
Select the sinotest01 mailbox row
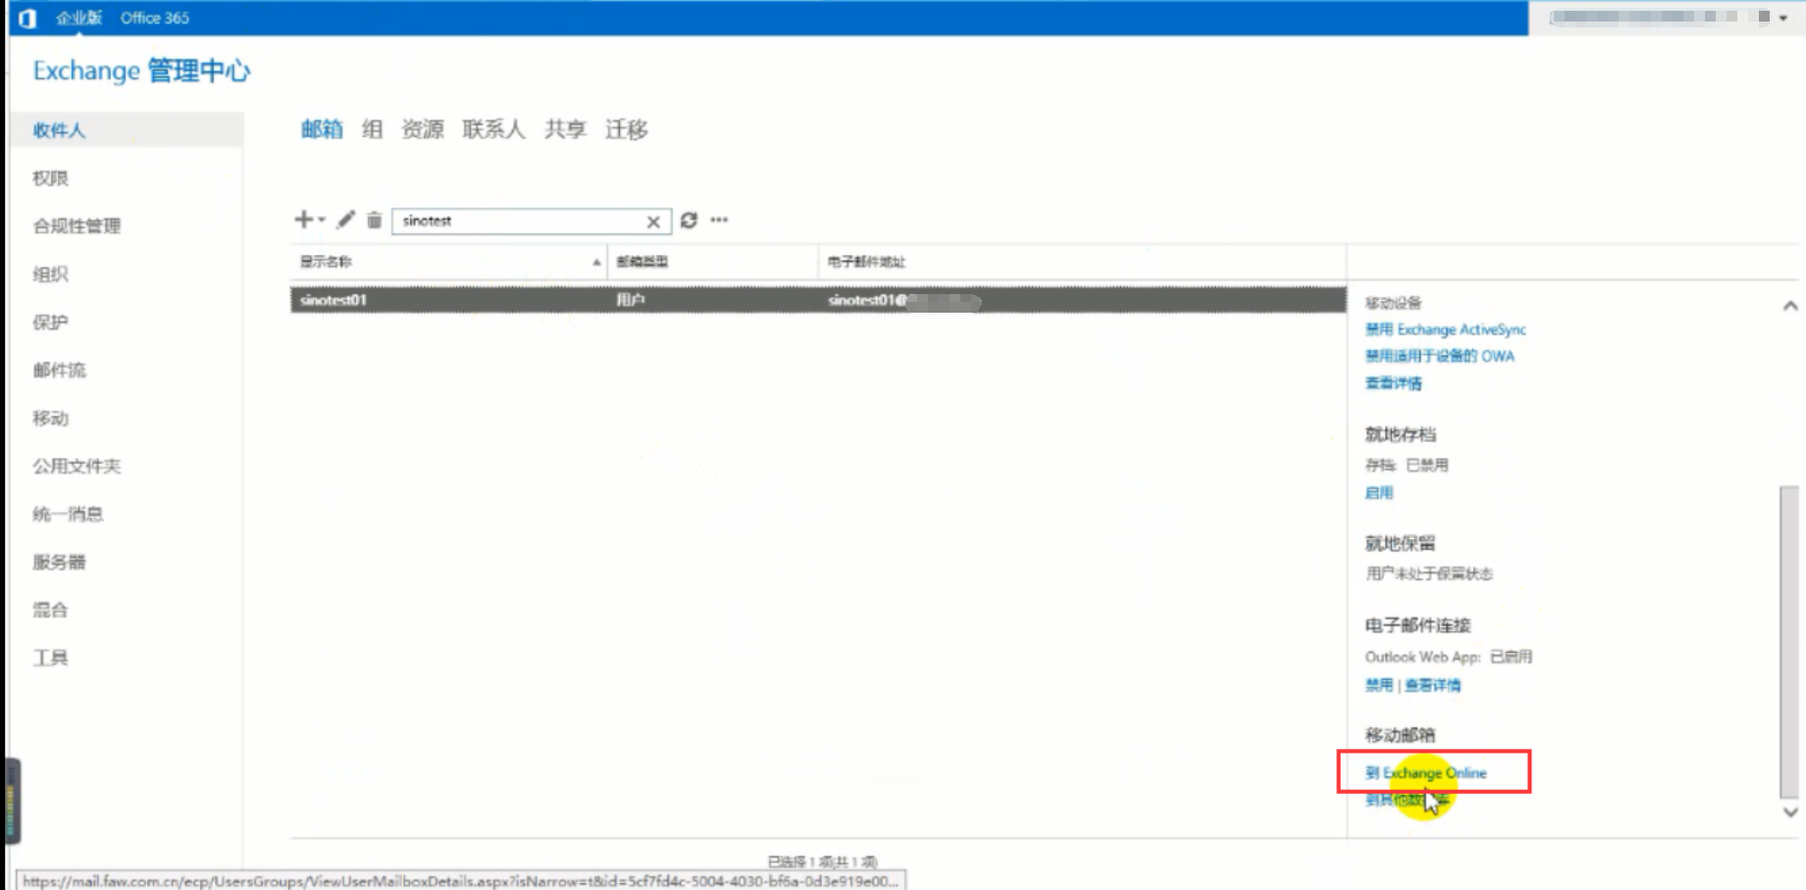click(x=817, y=300)
